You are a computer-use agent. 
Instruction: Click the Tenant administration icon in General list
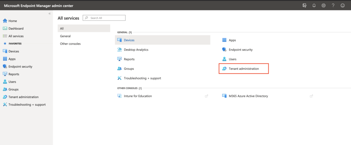coord(224,69)
